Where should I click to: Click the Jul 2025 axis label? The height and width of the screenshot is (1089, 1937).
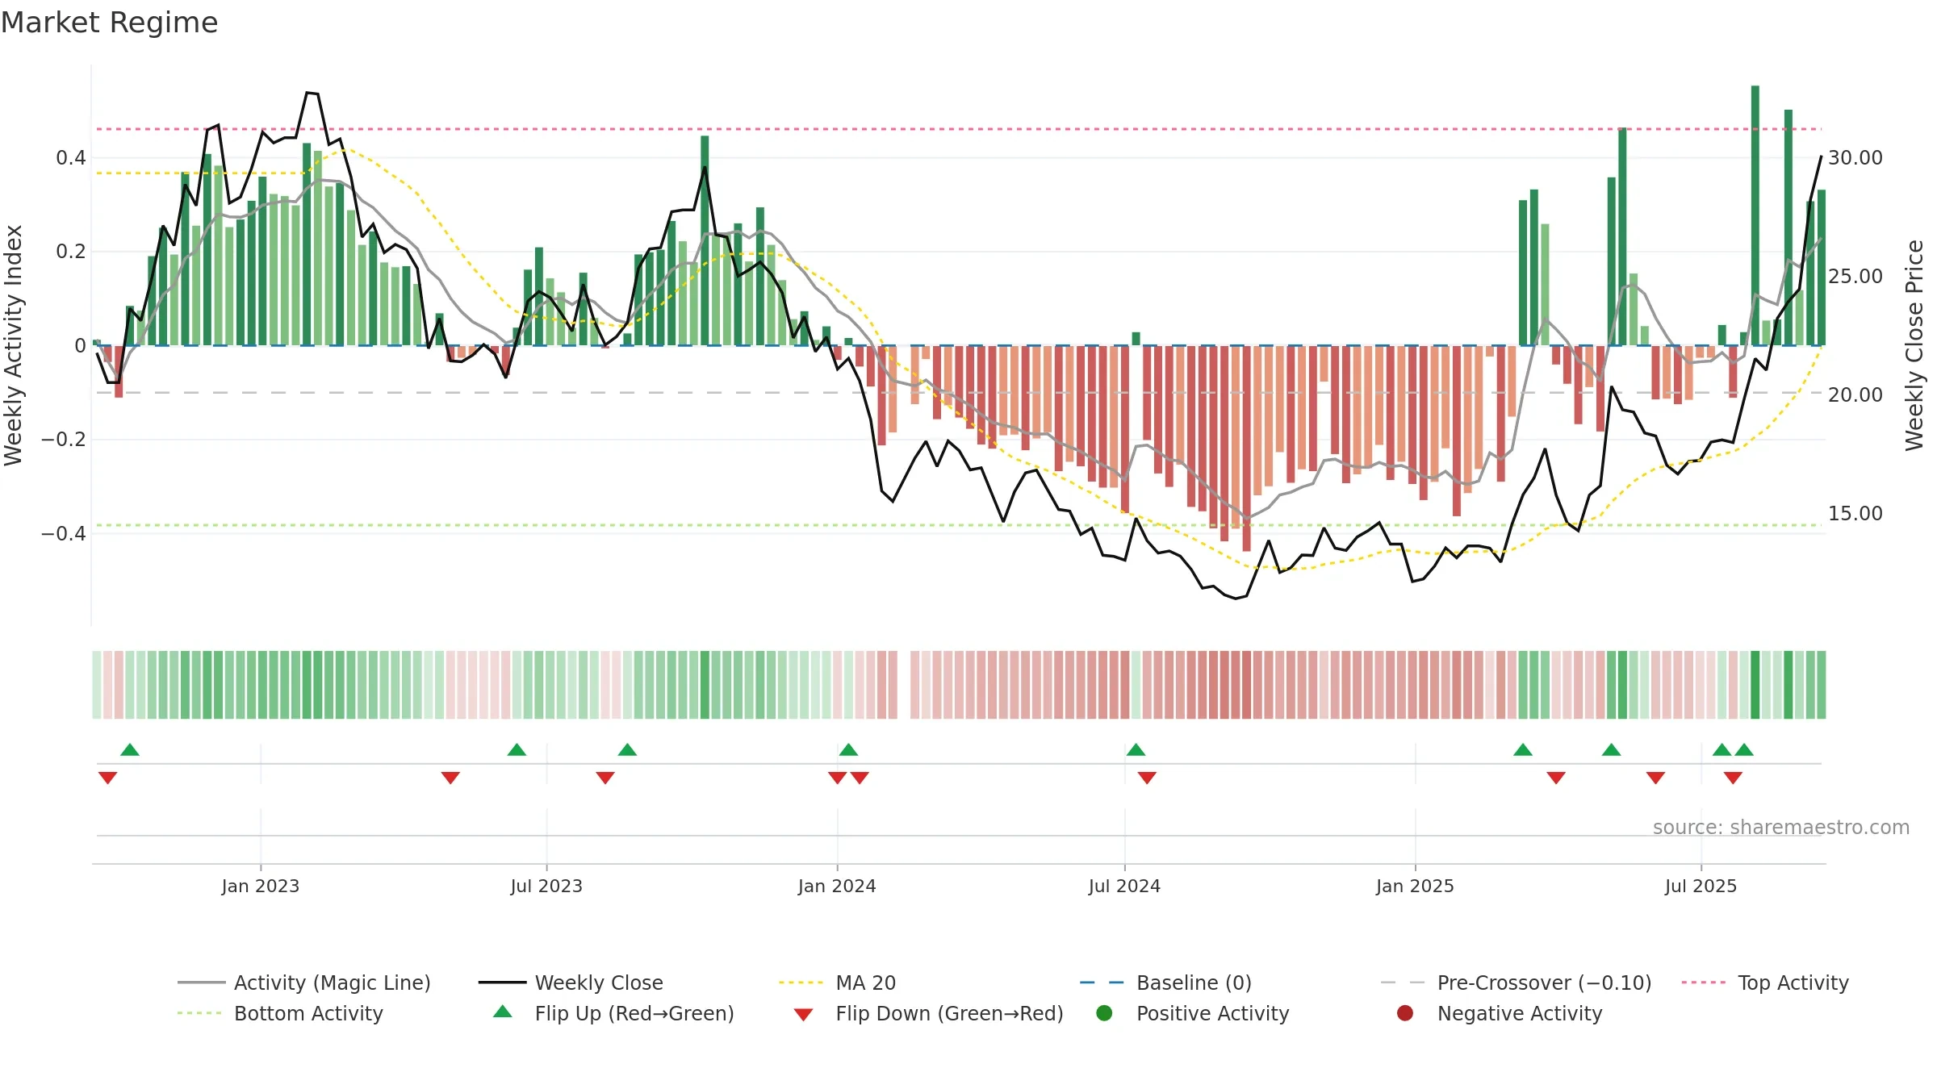(x=1701, y=886)
